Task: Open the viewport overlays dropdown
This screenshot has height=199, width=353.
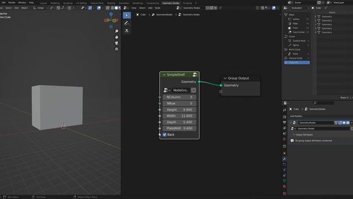Action: tap(103, 8)
